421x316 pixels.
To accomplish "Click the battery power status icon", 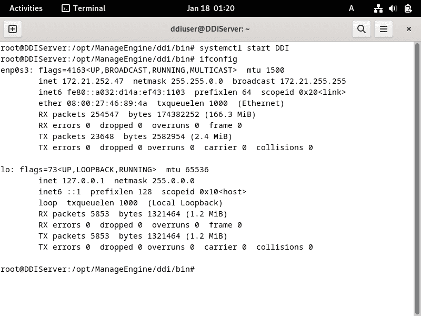I will click(x=408, y=8).
